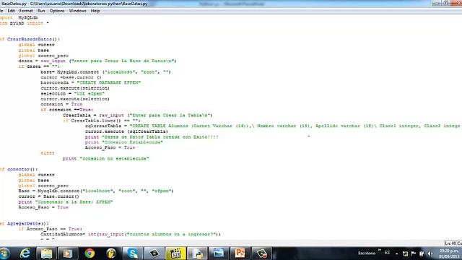
Task: Click the 'cursor = Base.cursor()' line
Action: coord(49,196)
